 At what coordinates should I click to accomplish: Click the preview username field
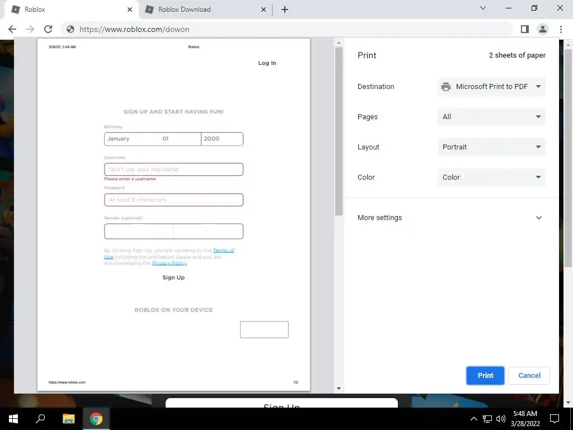(x=173, y=169)
